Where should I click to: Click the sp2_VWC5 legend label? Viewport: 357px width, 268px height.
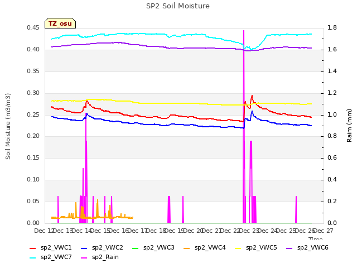(x=262, y=247)
